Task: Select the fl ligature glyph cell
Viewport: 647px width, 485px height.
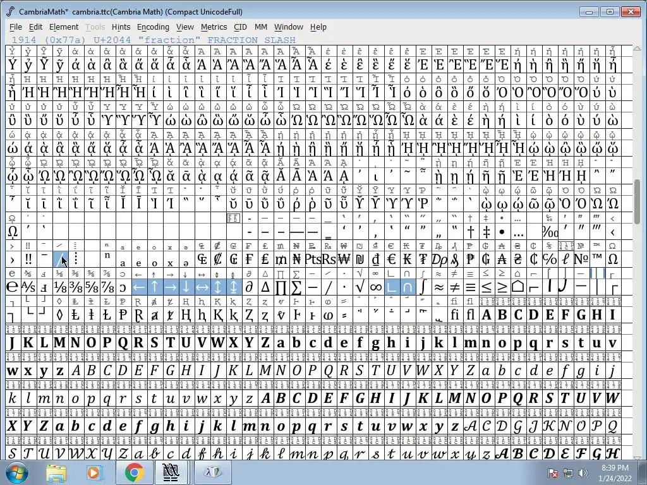Action: pyautogui.click(x=470, y=315)
